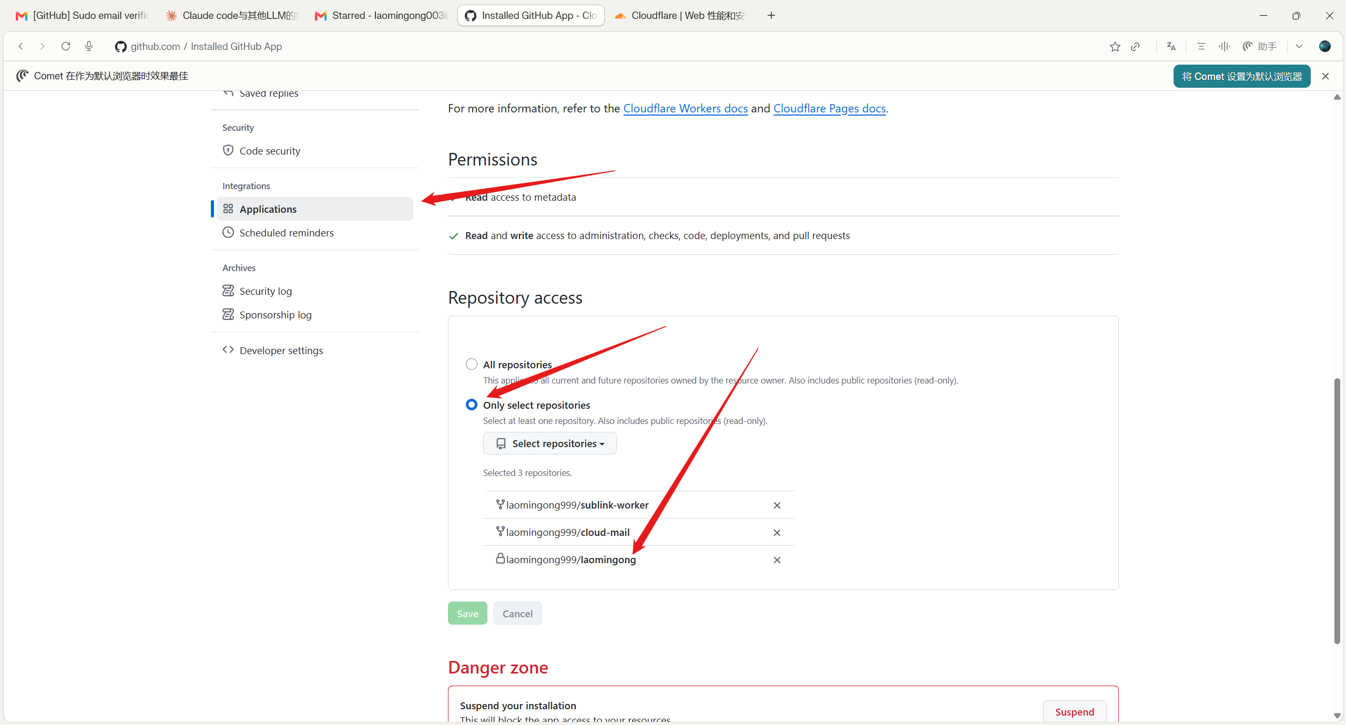
Task: Cancel the repository access changes
Action: [517, 614]
